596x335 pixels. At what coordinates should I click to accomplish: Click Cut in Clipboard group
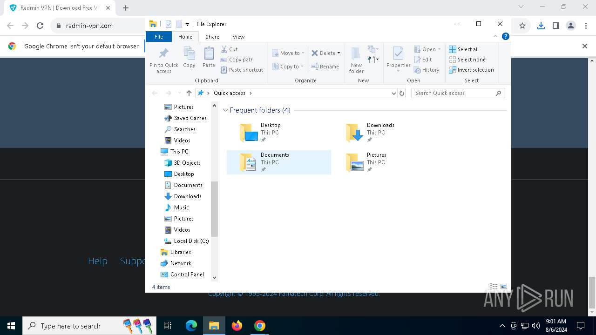coord(230,49)
